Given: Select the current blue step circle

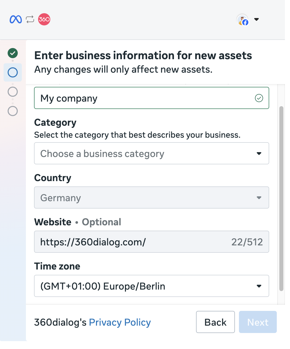Looking at the screenshot, I should 13,72.
